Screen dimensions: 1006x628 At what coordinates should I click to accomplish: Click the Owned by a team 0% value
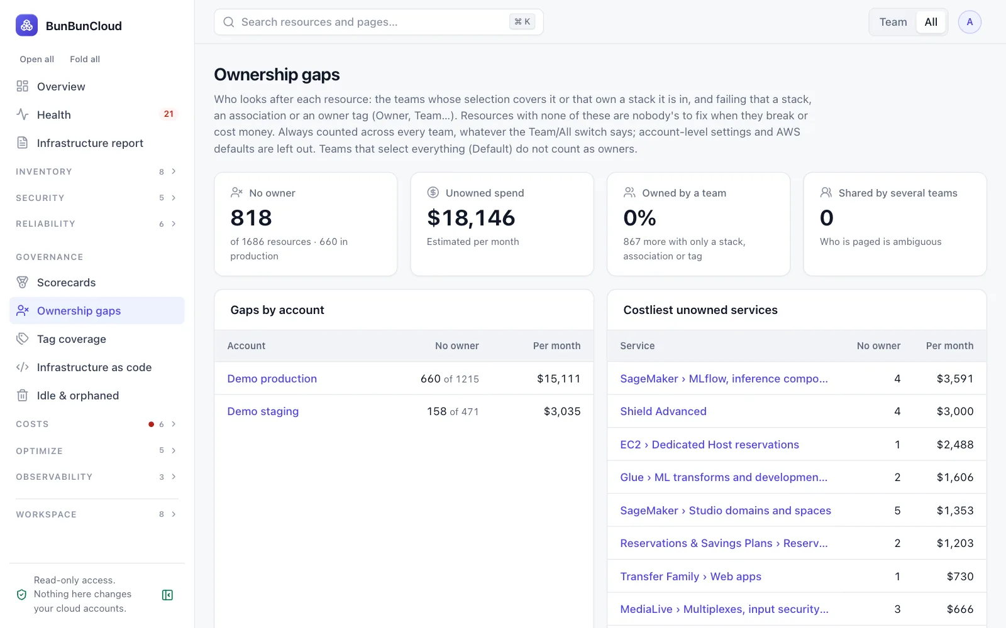(639, 218)
